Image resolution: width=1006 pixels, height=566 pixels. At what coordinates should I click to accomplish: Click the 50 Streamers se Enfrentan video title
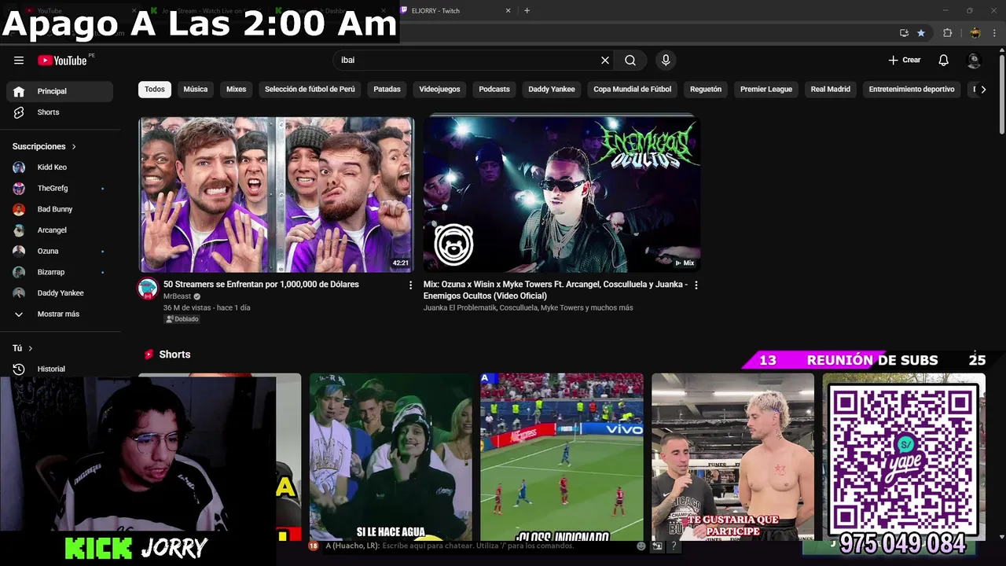(261, 285)
